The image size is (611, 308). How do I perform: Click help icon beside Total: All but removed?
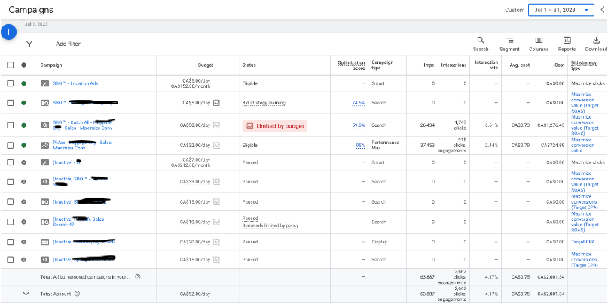(138, 277)
